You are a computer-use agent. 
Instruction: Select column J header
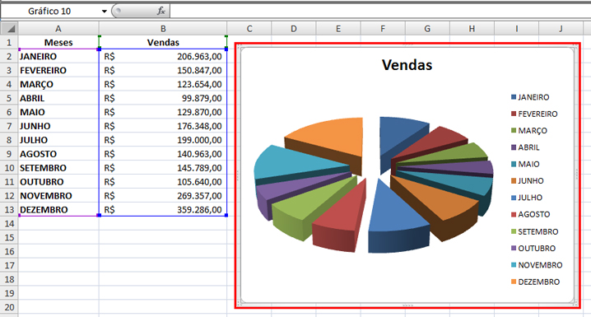coord(561,29)
